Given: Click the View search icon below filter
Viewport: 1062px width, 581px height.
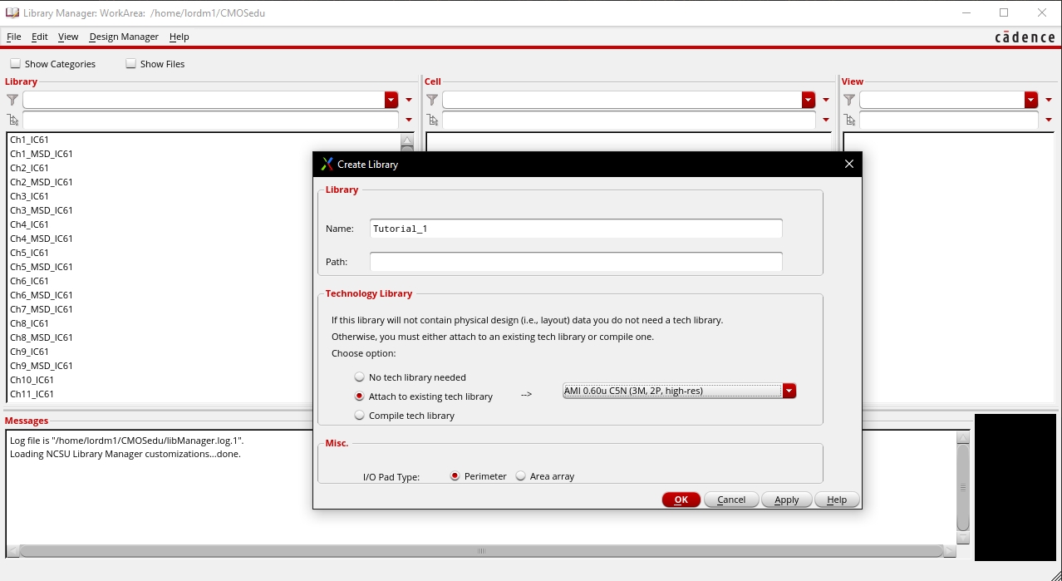Looking at the screenshot, I should [849, 120].
